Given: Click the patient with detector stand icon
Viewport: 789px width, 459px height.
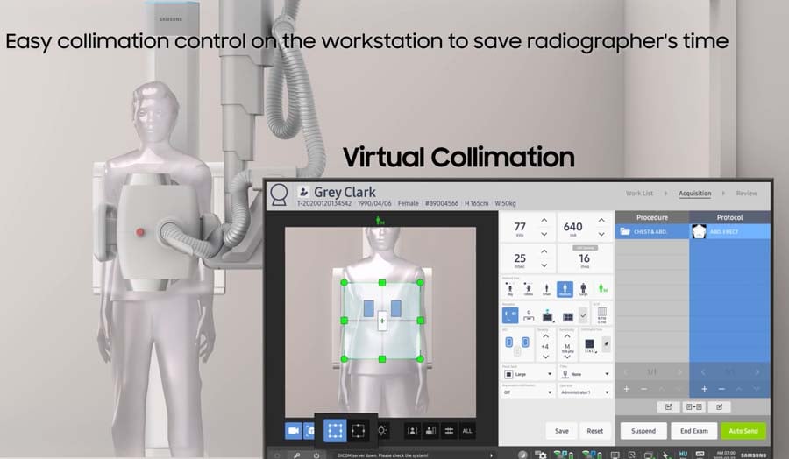Looking at the screenshot, I should [430, 431].
